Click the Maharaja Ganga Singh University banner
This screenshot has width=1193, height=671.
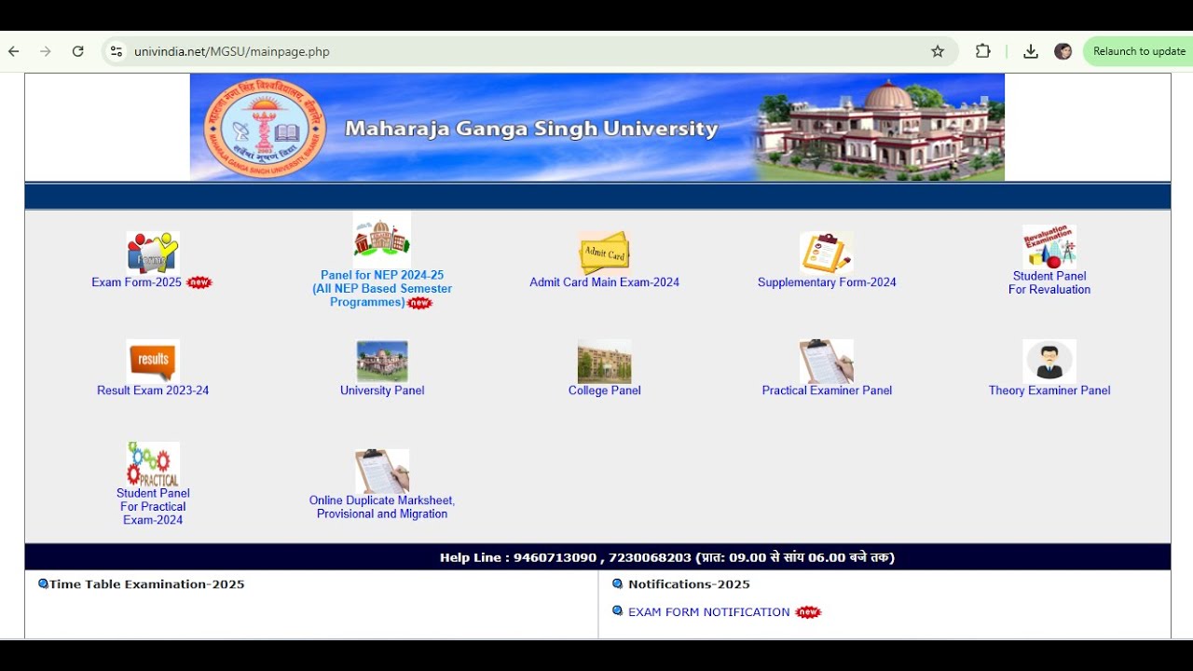pos(597,128)
